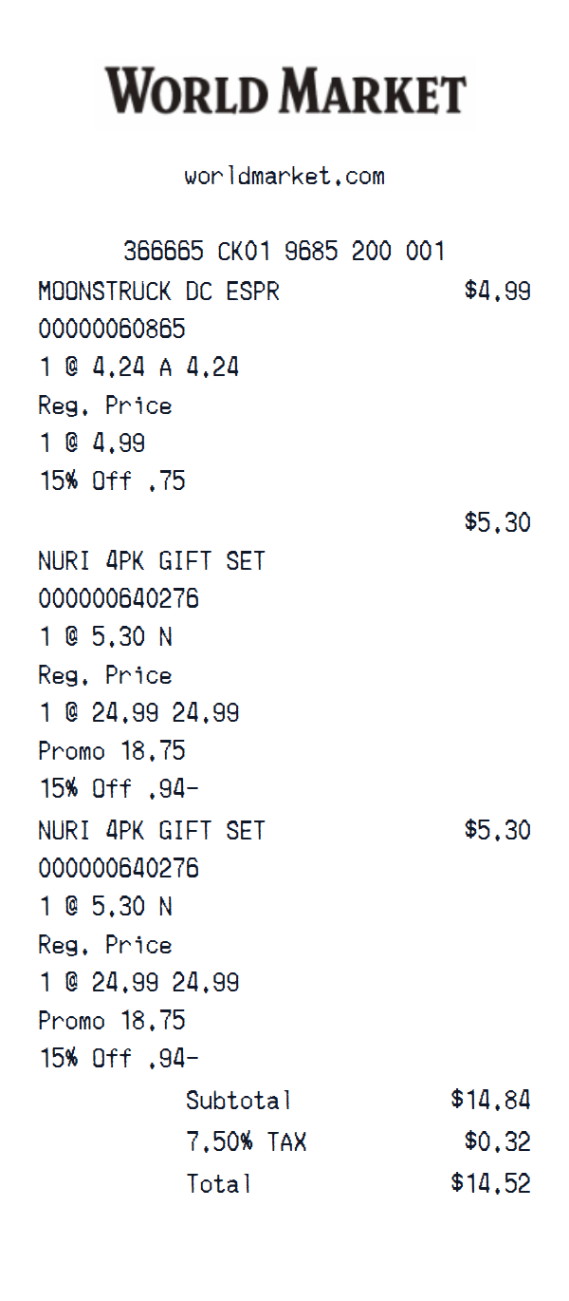Select the subtotal amount $14.84
Viewport: 569px width, 1301px height.
coord(490,1101)
